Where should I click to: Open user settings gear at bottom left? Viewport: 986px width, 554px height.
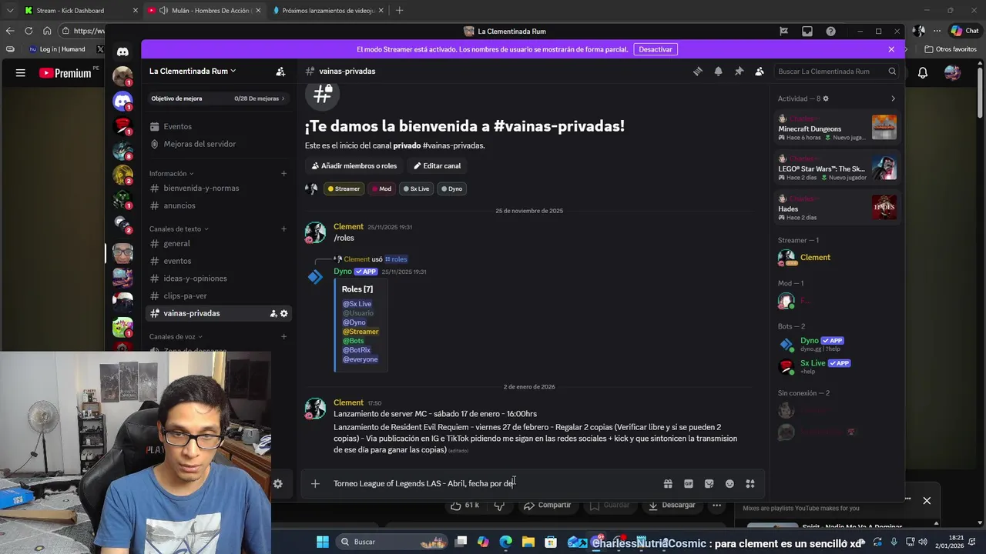(278, 483)
